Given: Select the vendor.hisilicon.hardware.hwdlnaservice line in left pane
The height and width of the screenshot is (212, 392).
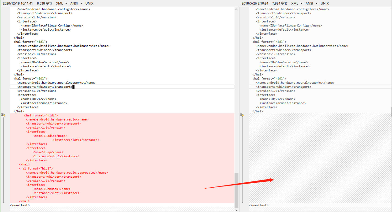Looking at the screenshot, I should pos(64,46).
